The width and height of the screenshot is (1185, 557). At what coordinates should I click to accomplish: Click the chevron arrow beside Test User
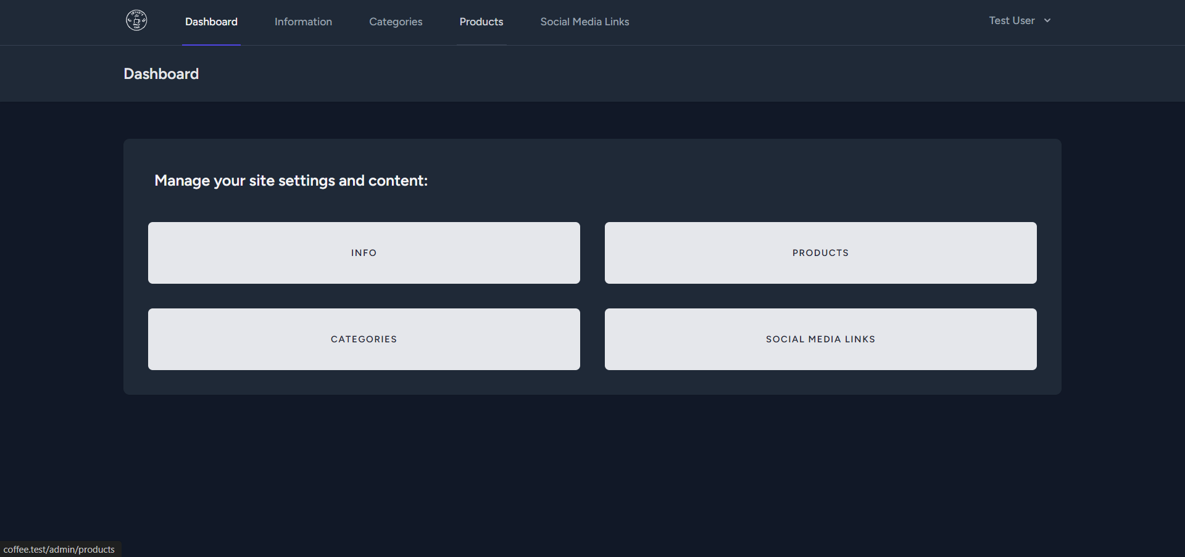click(1047, 20)
